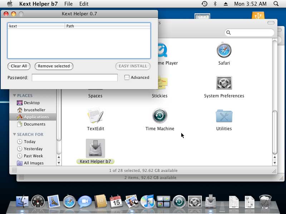Select the Spaces app label in Finder

click(95, 96)
